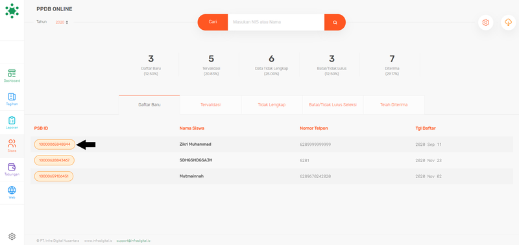
Task: Open PSB ID 10000628843467
Action: pos(54,160)
